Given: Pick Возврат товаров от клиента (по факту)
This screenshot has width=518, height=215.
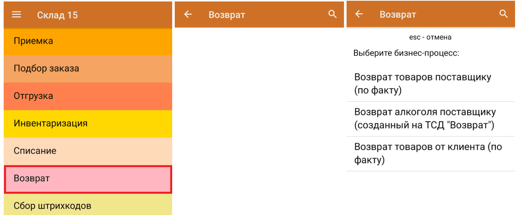Looking at the screenshot, I should click(430, 154).
